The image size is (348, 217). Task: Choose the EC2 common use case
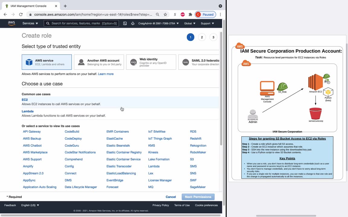click(x=120, y=102)
